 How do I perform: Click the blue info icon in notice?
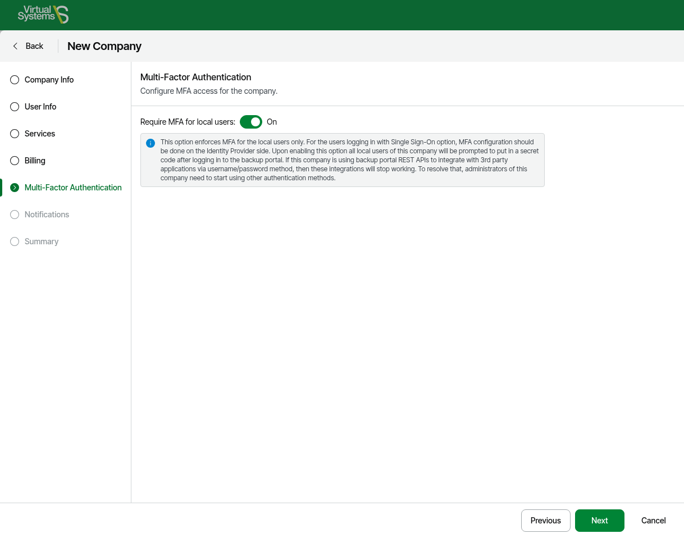click(x=151, y=143)
